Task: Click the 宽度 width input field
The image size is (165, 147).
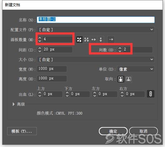Action: click(x=52, y=69)
